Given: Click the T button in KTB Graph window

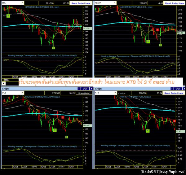Looking at the screenshot, I should click(x=172, y=89).
